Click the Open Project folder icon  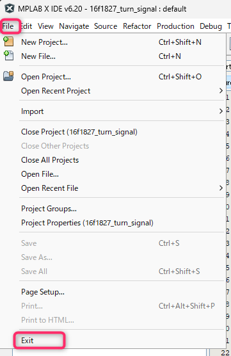pyautogui.click(x=8, y=76)
